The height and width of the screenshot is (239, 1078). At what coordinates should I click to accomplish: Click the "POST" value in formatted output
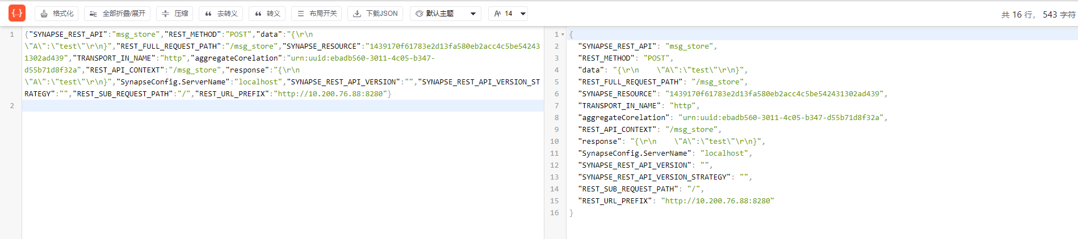(657, 58)
